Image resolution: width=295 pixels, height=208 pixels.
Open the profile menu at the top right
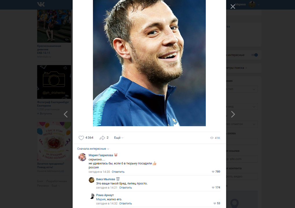coord(253,4)
